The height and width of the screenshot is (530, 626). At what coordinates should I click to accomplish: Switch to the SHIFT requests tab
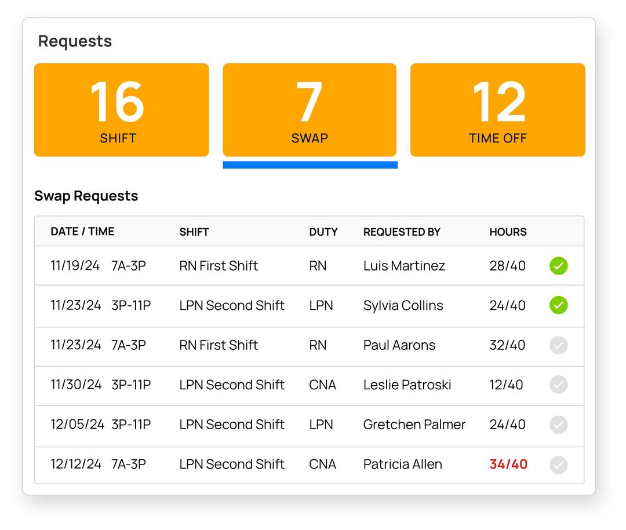(121, 109)
